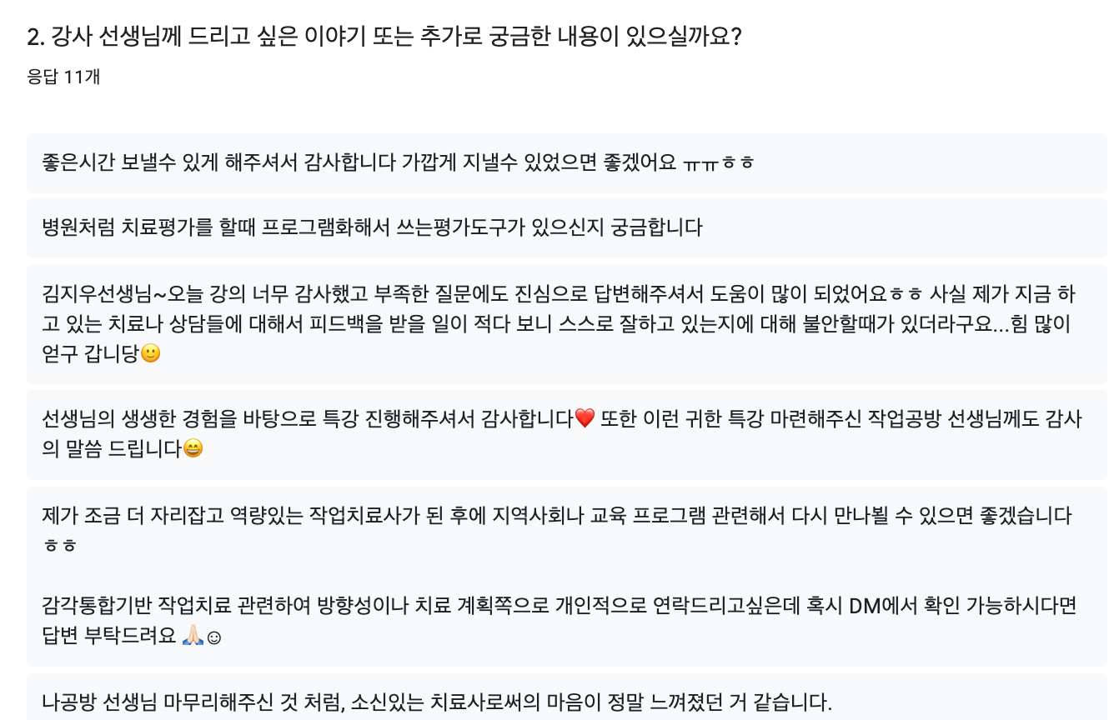Click the grinning emoji after 말씀 드립니다
Image resolution: width=1109 pixels, height=720 pixels.
(x=193, y=448)
